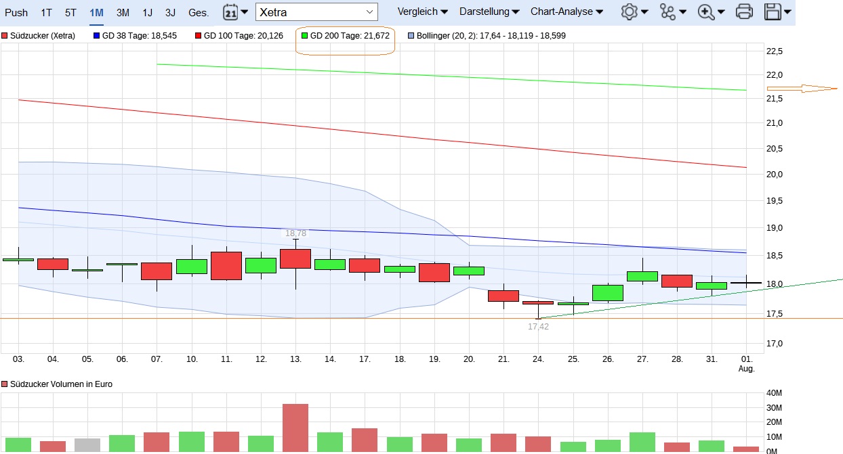Select the red candle on the 21st
Image resolution: width=843 pixels, height=454 pixels.
click(x=503, y=296)
